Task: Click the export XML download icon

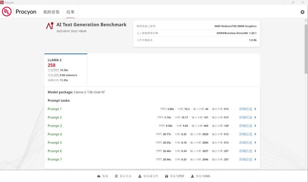Action: pyautogui.click(x=192, y=176)
